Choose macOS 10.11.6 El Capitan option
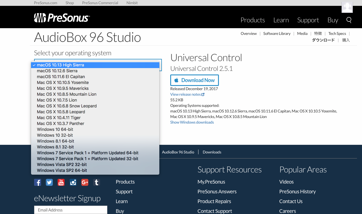 (x=95, y=77)
